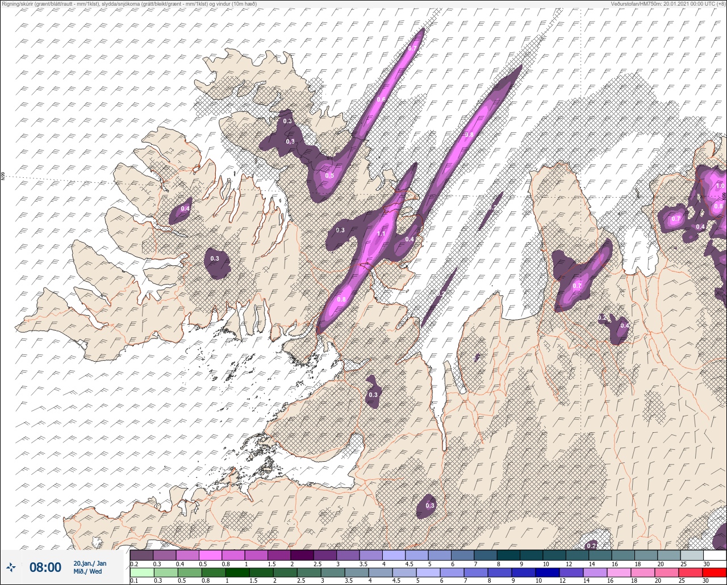Click the 25 label in the upper legend
The height and width of the screenshot is (585, 727).
[684, 563]
